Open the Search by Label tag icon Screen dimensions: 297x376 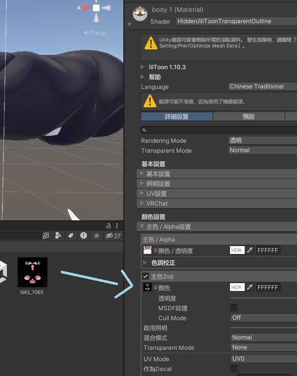click(x=71, y=236)
